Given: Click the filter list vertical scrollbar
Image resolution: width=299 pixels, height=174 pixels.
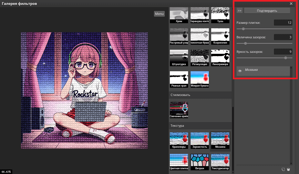Looking at the screenshot, I should tap(232, 139).
